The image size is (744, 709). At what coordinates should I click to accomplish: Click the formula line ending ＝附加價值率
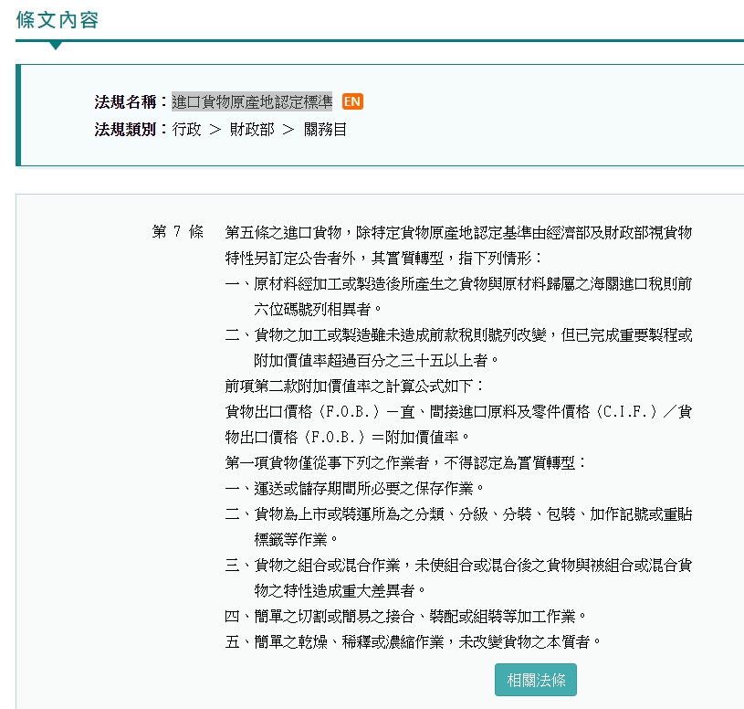(347, 437)
